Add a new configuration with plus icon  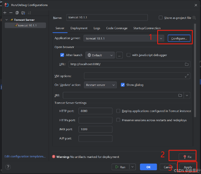point(5,13)
